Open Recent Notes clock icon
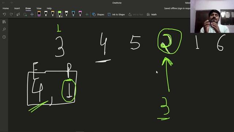The height and width of the screenshot is (132, 234). point(4,37)
